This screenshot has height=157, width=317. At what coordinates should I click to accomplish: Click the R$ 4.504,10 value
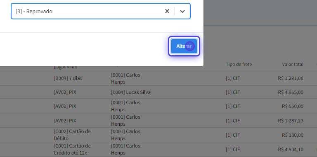291,150
